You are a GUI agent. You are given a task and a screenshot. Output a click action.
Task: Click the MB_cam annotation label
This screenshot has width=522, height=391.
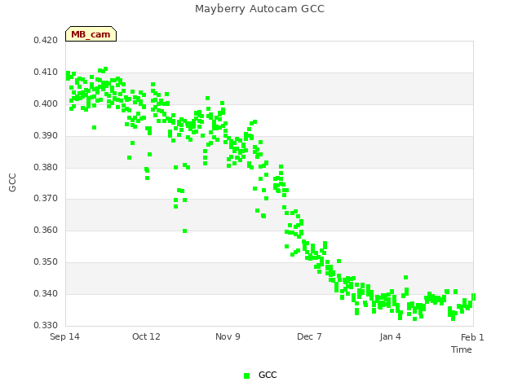click(x=91, y=34)
